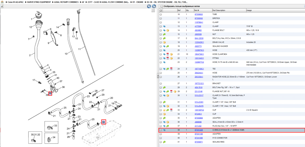Click blue arrow on SEAL J906896 row
Image resolution: width=305 pixels, height=147 pixels.
[x=164, y=122]
